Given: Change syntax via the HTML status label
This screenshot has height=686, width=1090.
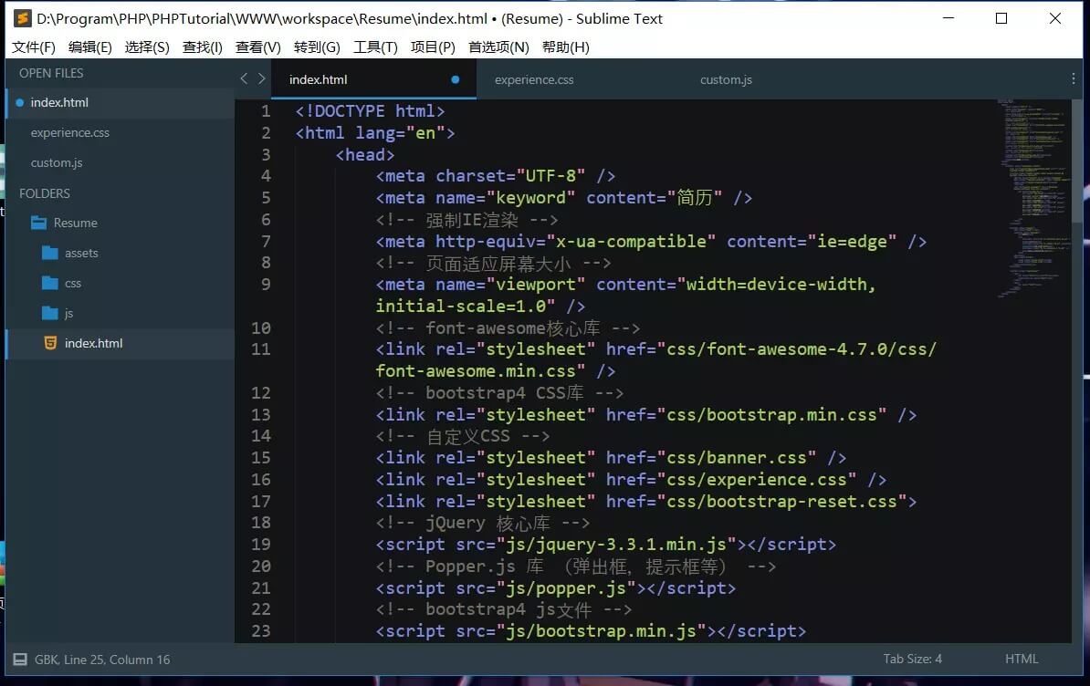Looking at the screenshot, I should tap(1022, 659).
